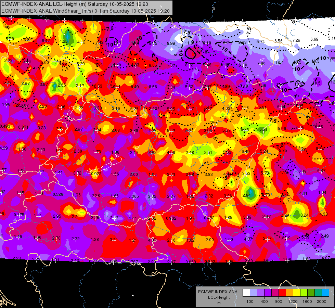
Task: Click the pale lavender legend swatch
Action: [x=253, y=293]
